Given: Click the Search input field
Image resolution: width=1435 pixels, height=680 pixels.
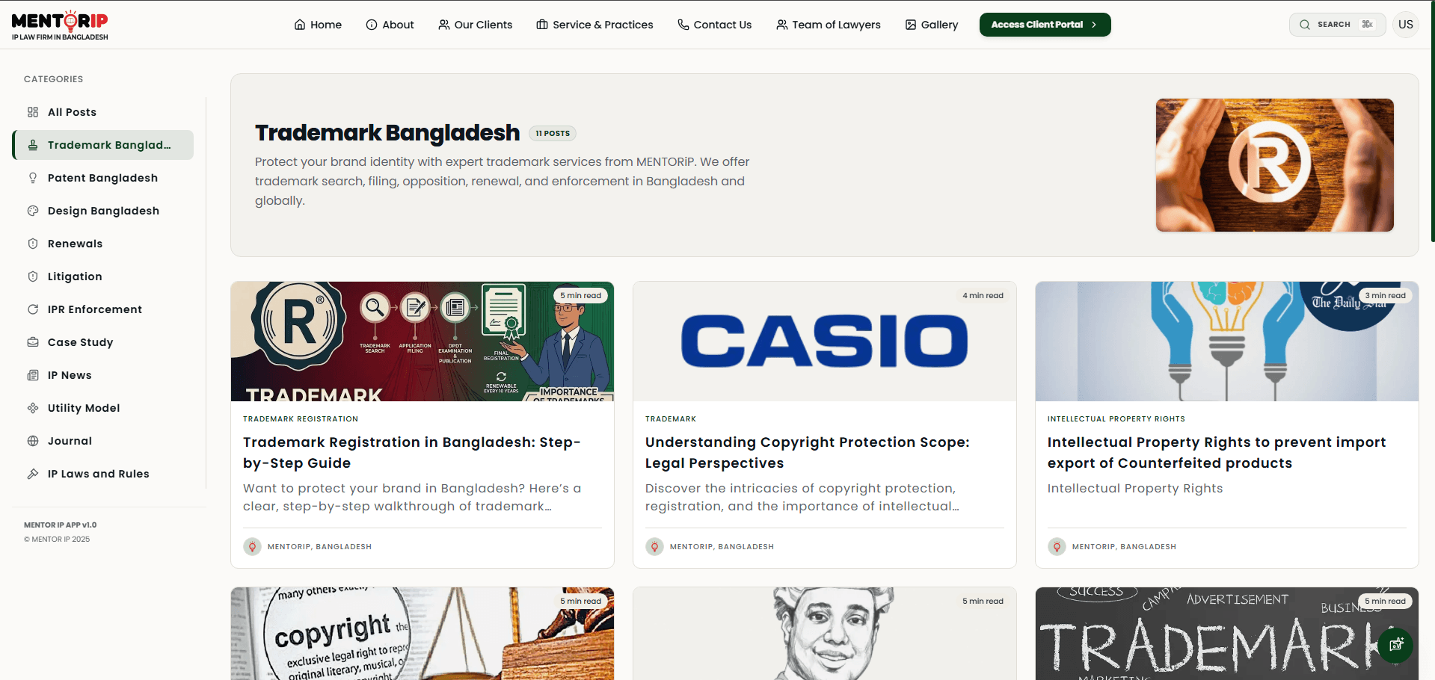Looking at the screenshot, I should pos(1337,25).
